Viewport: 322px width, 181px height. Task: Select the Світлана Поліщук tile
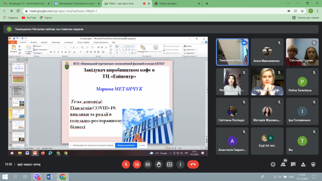tap(232, 111)
